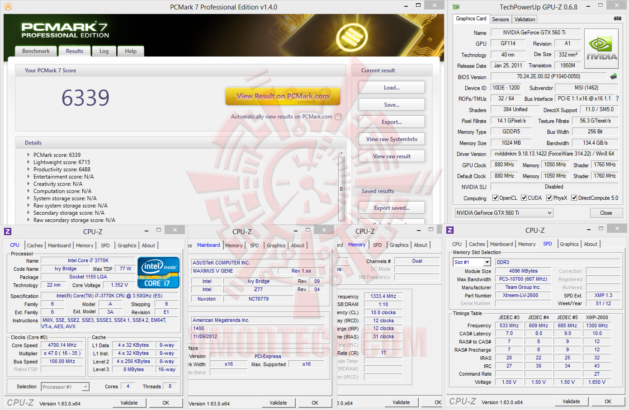Toggle the CUDA checkbox in GPU-Z

click(524, 198)
